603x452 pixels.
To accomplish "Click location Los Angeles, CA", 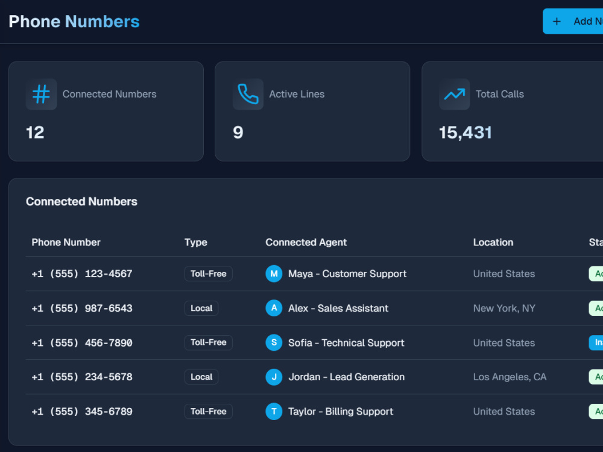I will tap(510, 377).
